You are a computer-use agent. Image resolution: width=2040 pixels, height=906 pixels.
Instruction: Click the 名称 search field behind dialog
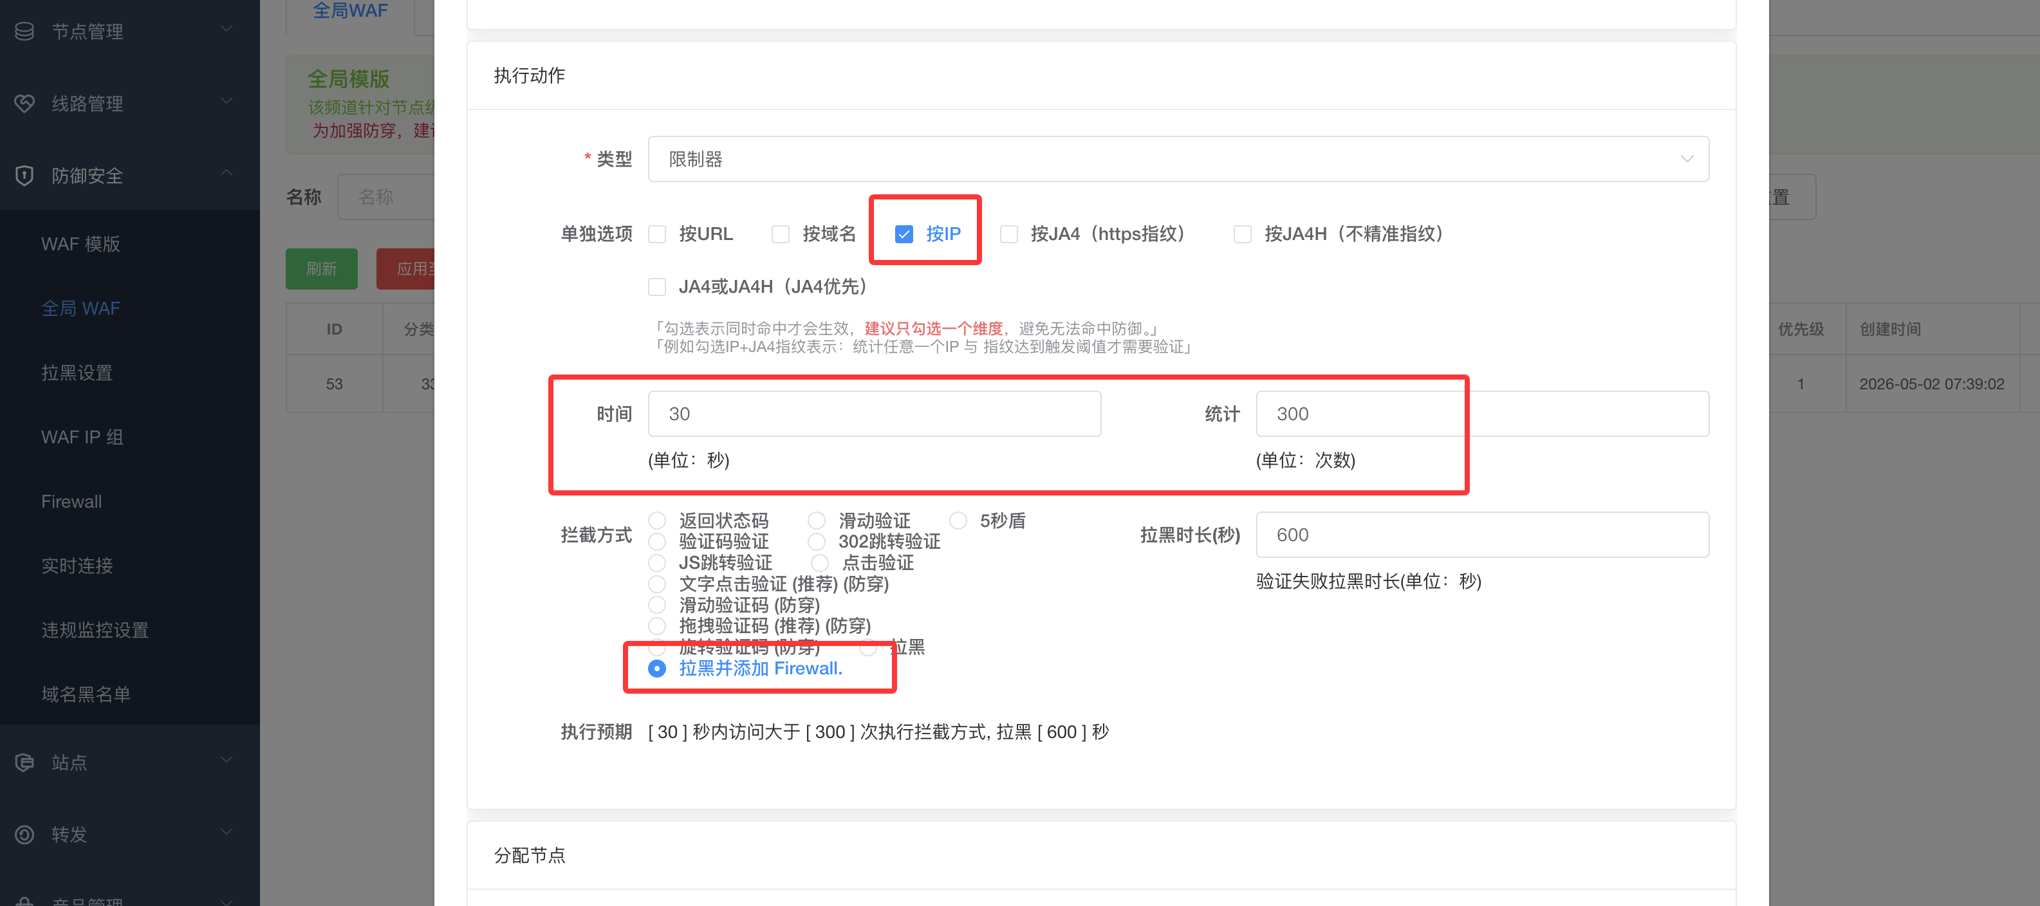coord(387,197)
